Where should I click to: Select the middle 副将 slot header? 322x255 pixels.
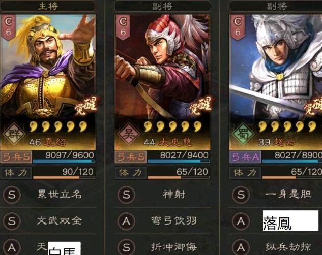(162, 6)
